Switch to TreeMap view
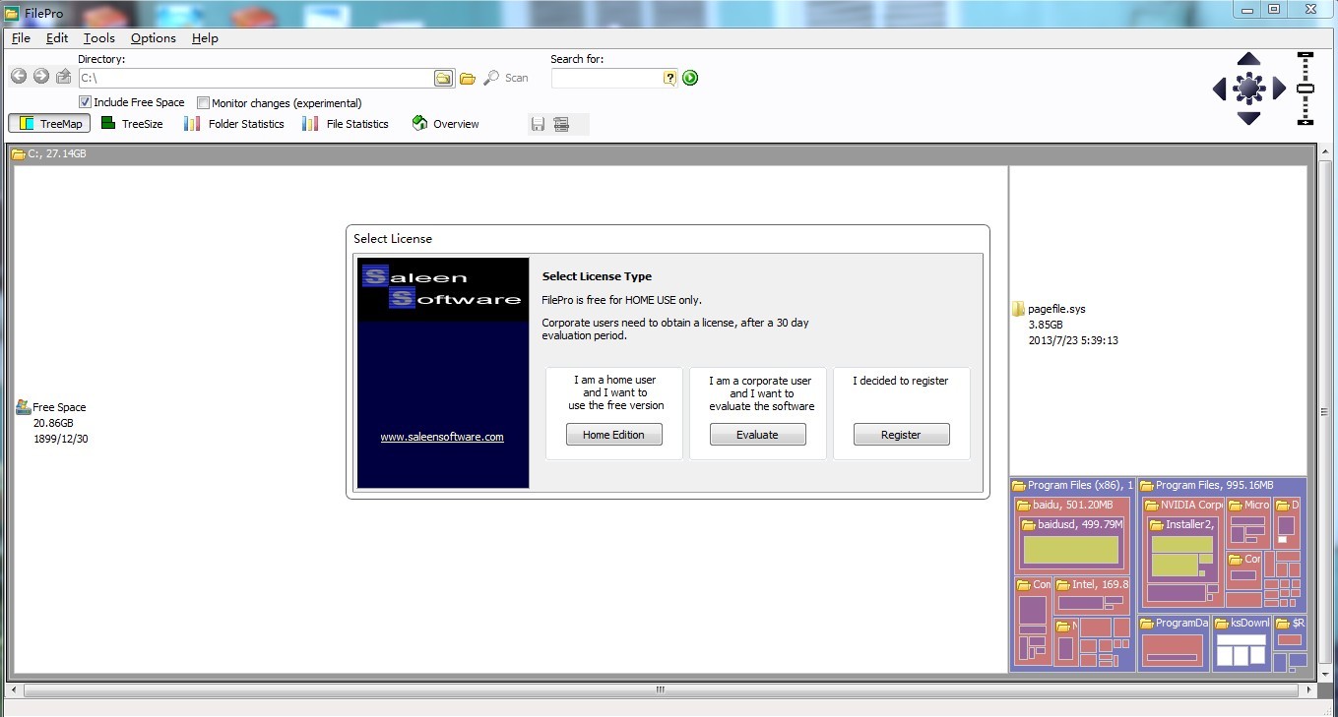 pyautogui.click(x=49, y=124)
